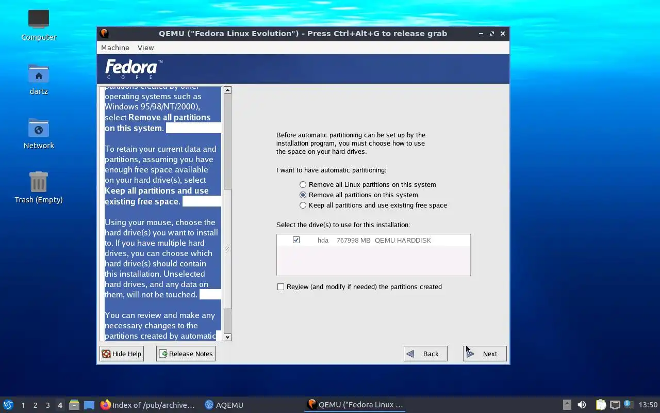This screenshot has height=413, width=660.
Task: Toggle the hda drive checkbox
Action: pyautogui.click(x=296, y=240)
